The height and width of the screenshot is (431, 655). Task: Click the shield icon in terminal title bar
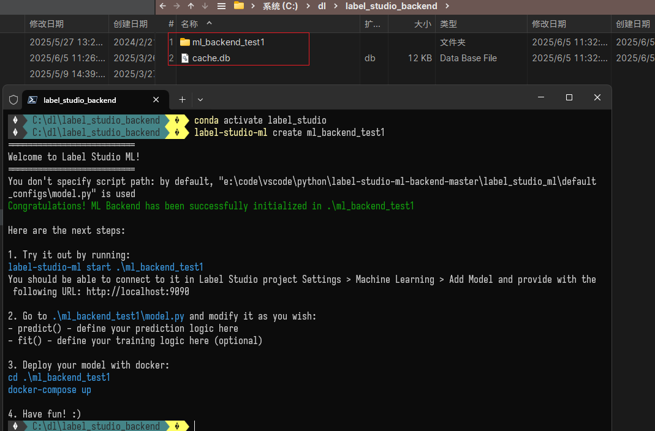[x=13, y=100]
